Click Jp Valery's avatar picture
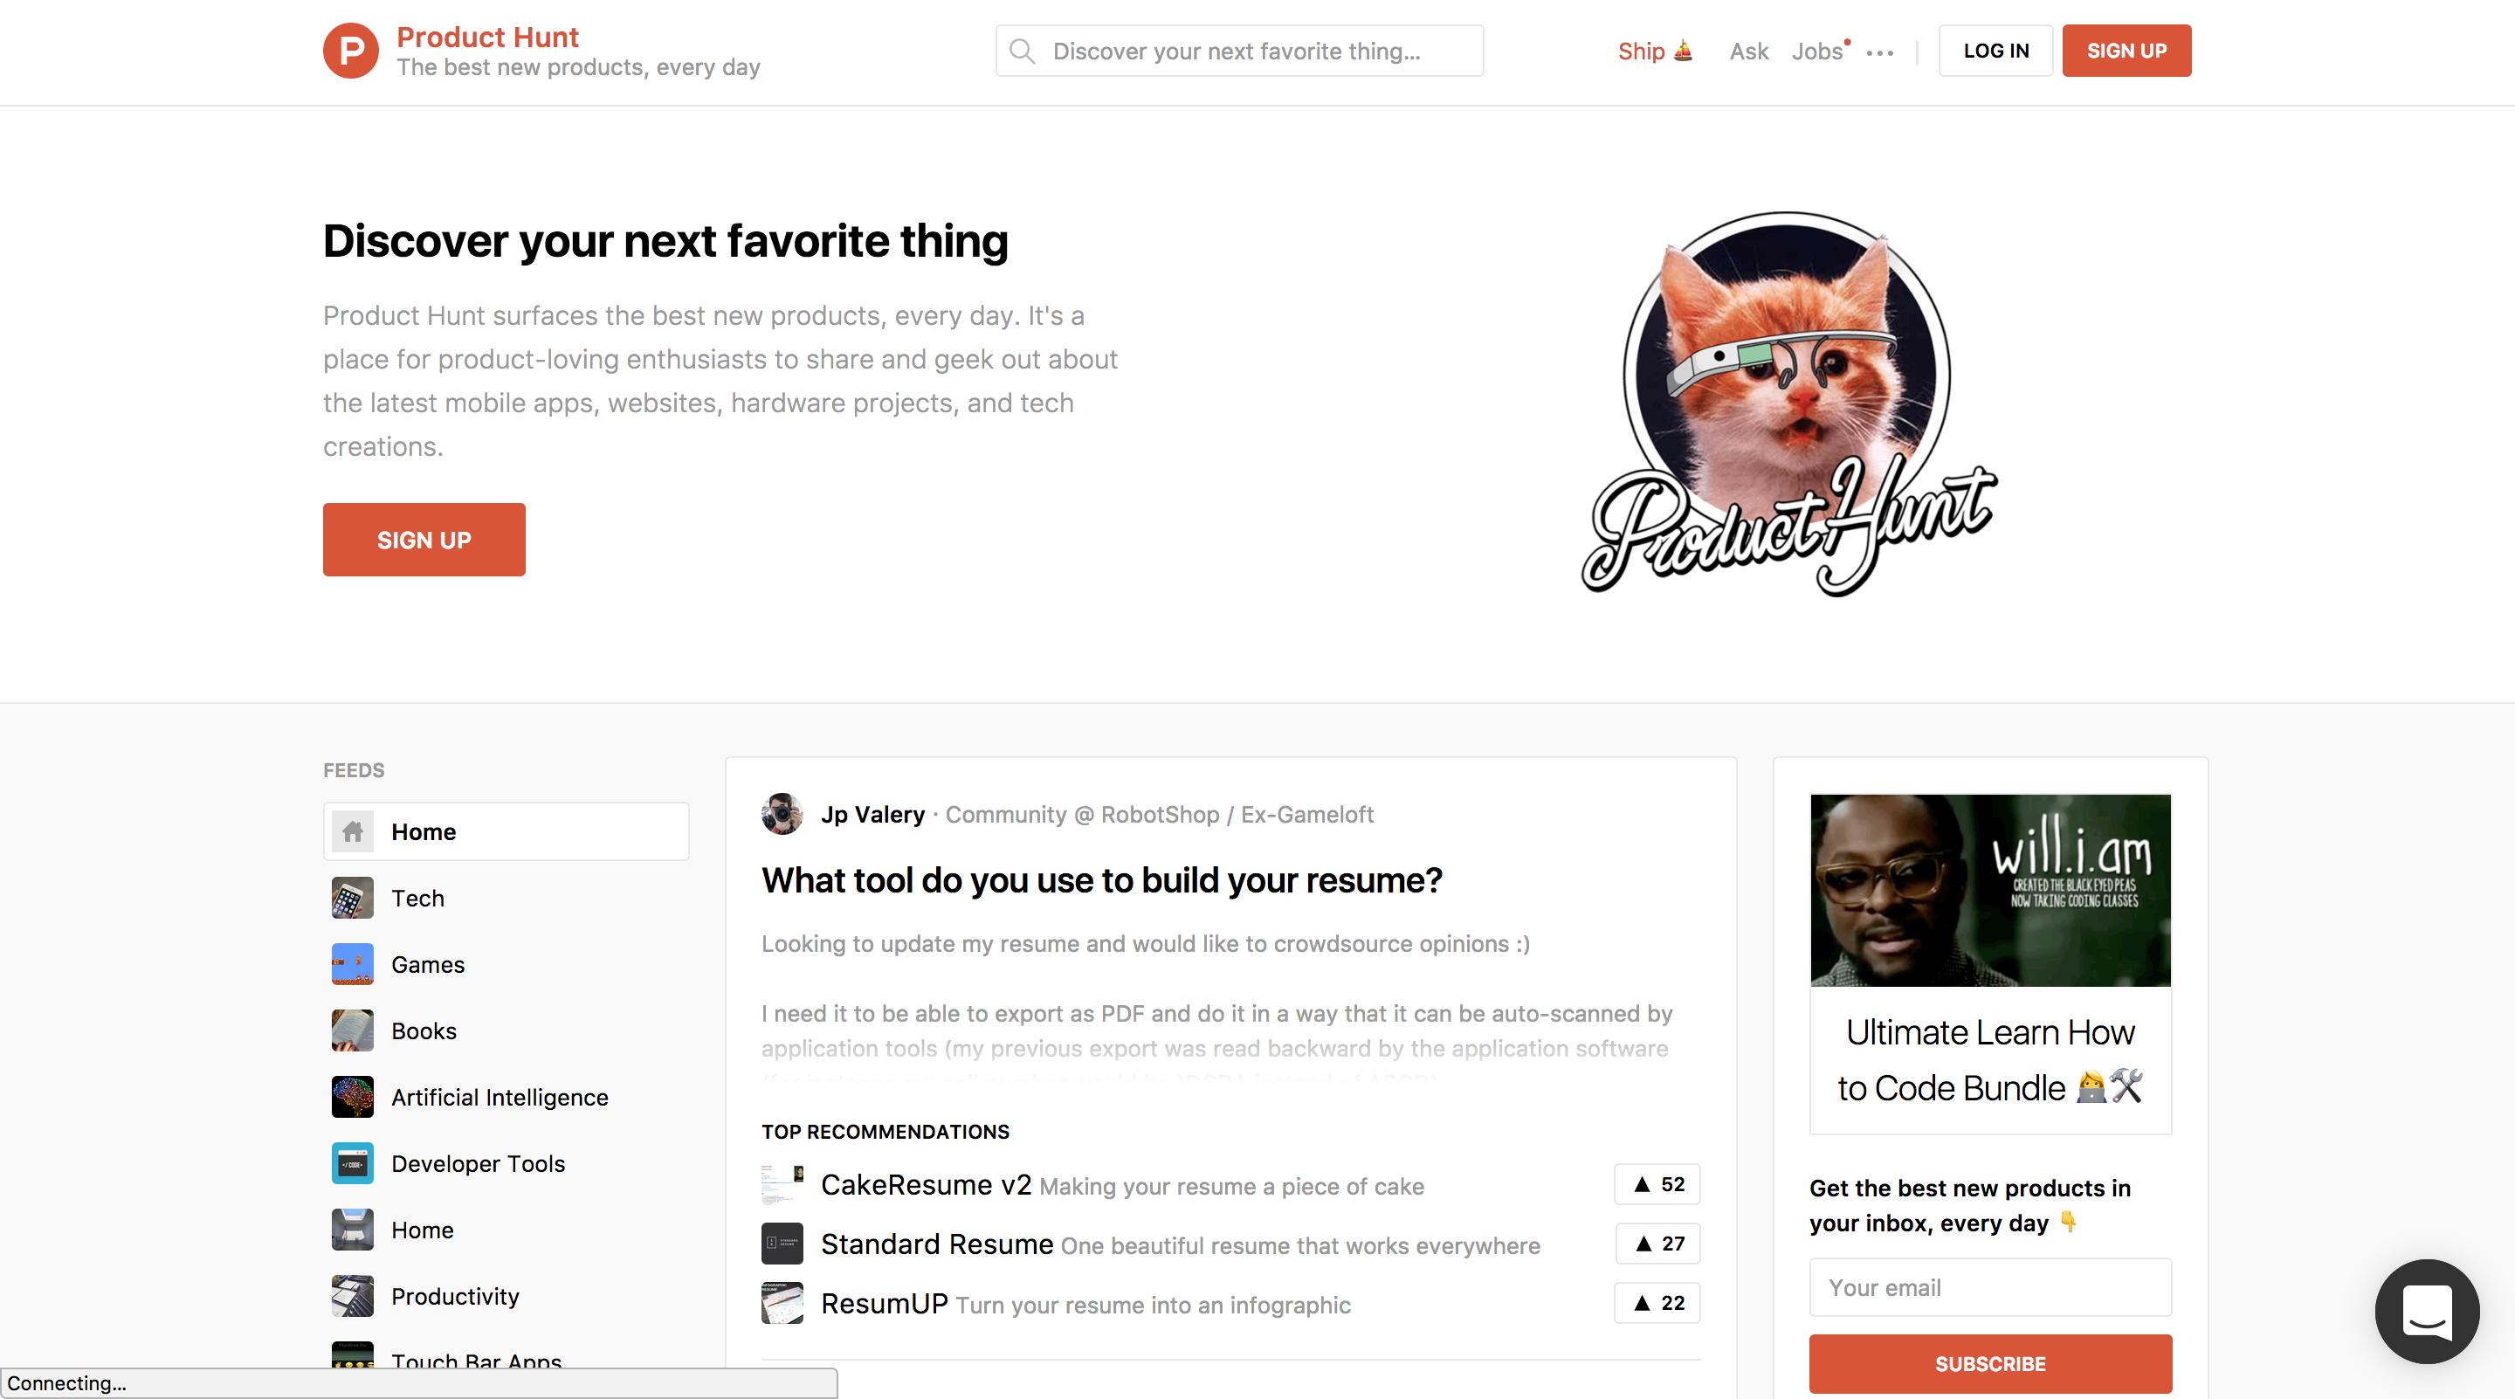Viewport: 2515px width, 1399px height. (x=782, y=814)
